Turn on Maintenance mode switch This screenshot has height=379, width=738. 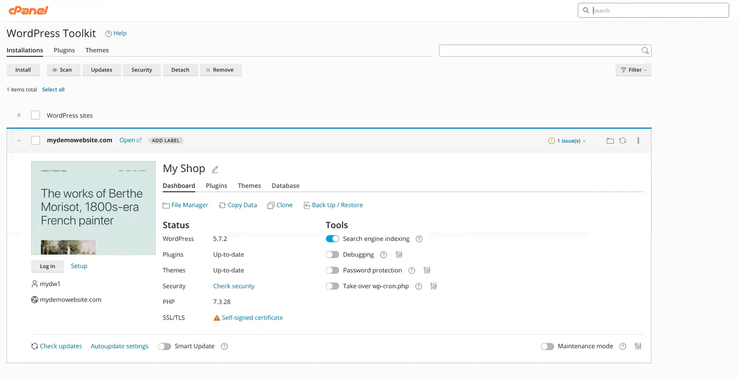pyautogui.click(x=547, y=346)
